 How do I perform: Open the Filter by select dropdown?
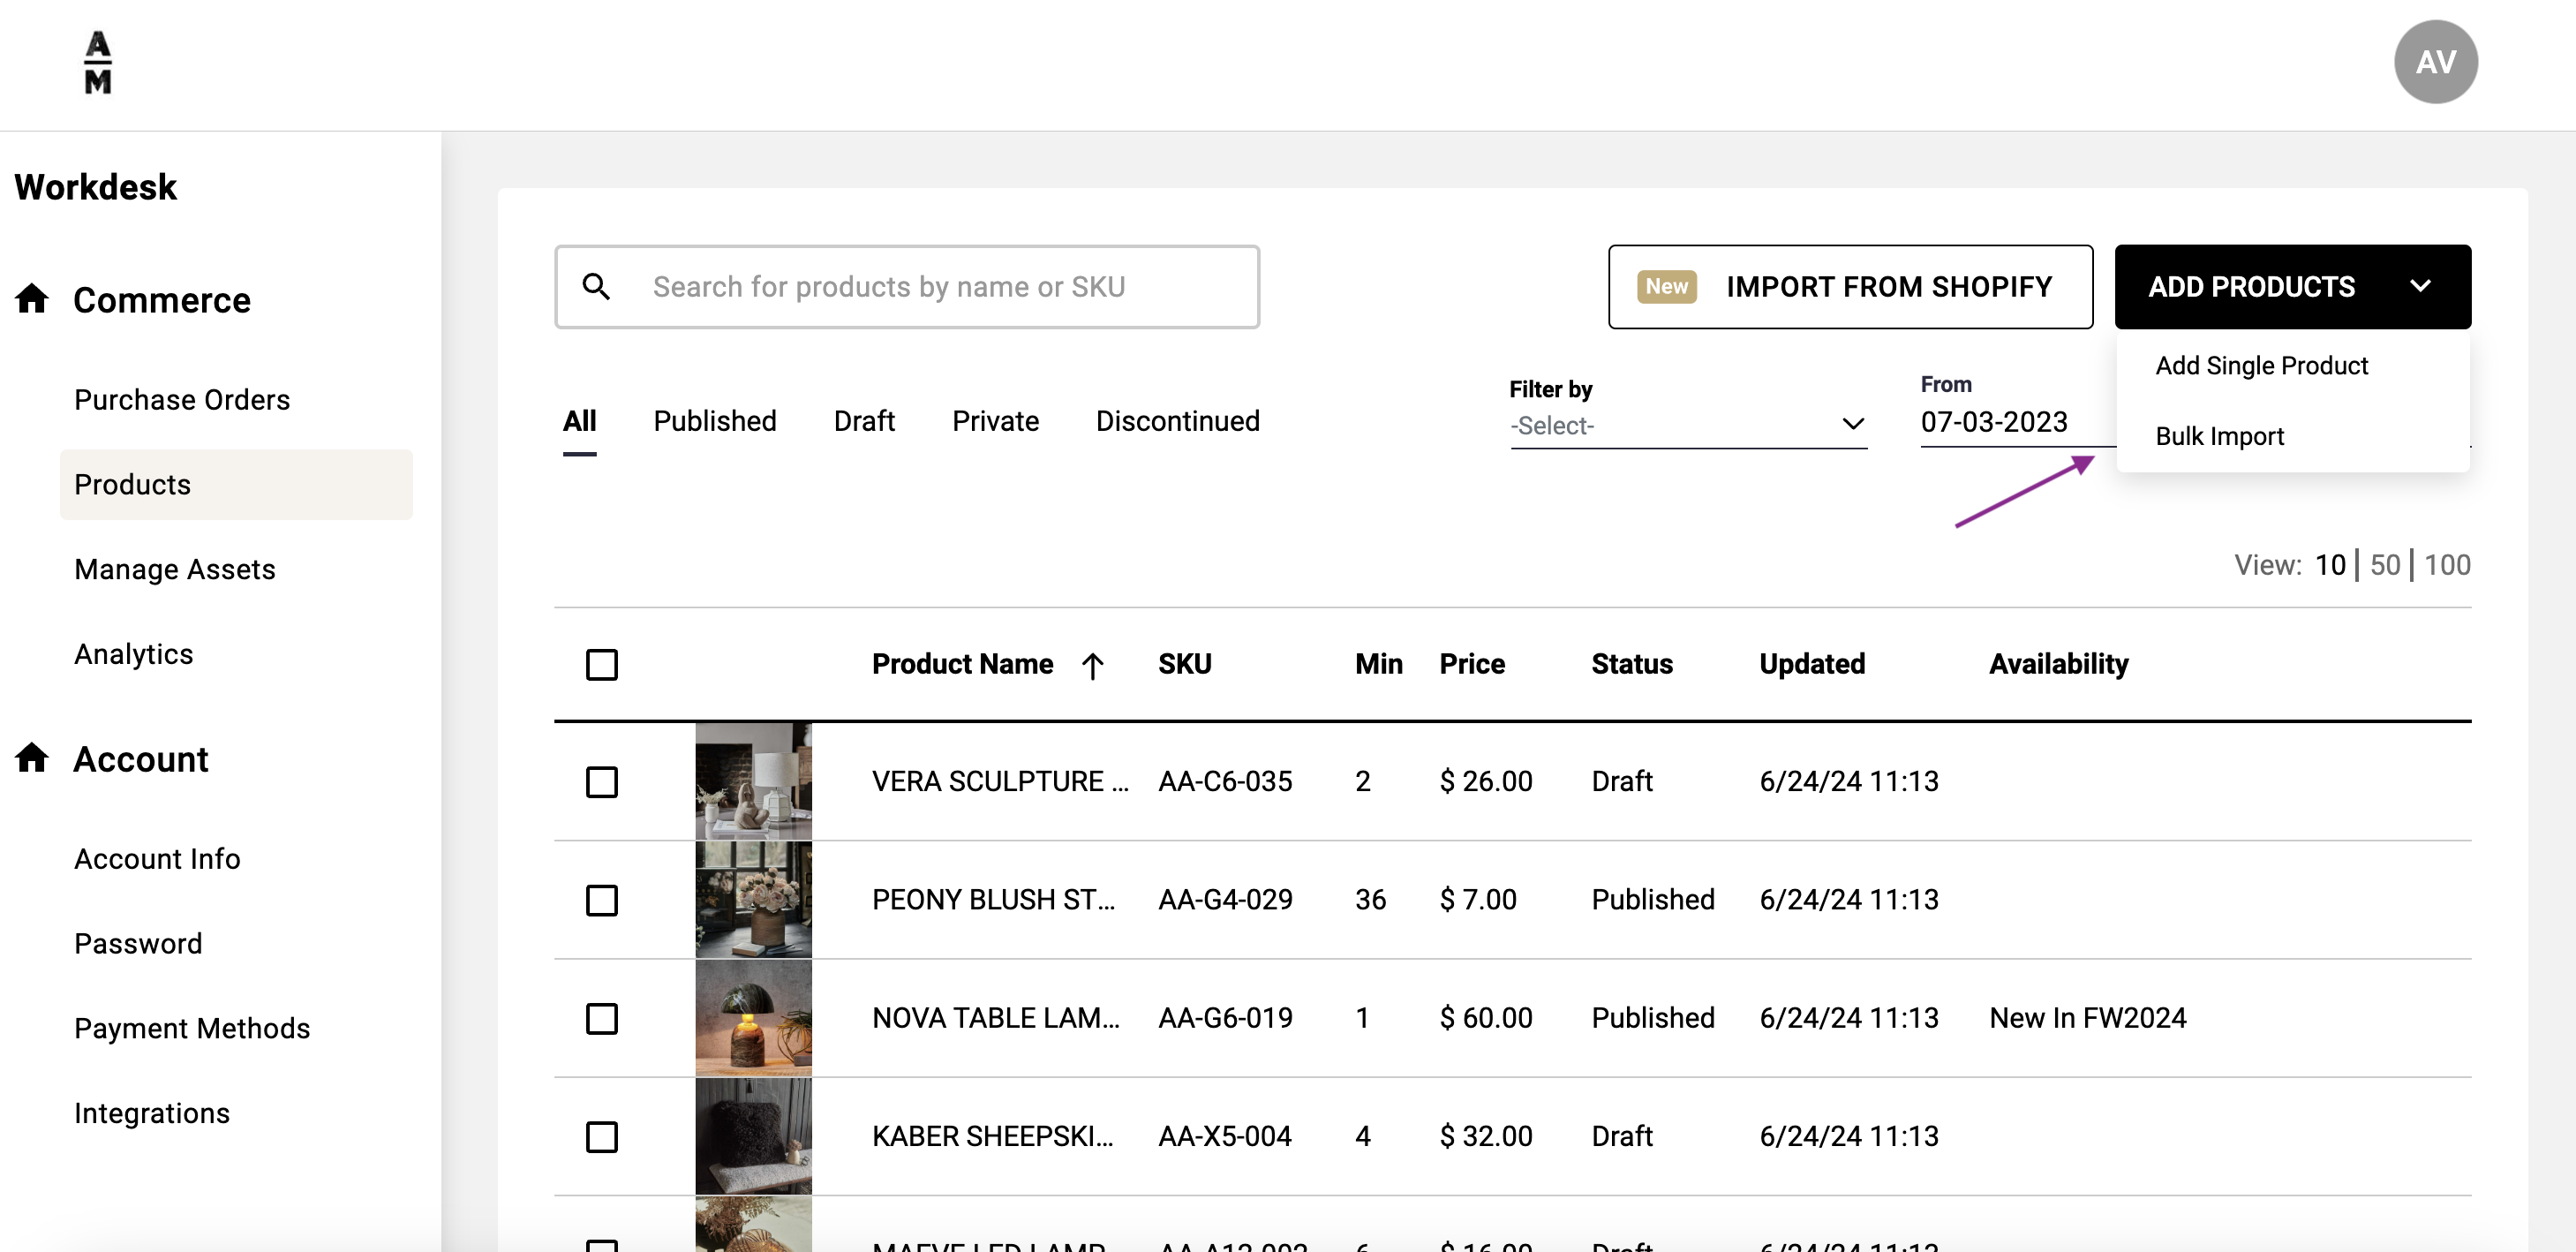click(x=1688, y=425)
